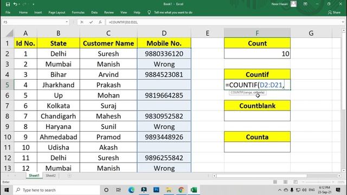Click the Select All corner triangle
Viewport: 347px width, 195px height.
pyautogui.click(x=10, y=33)
